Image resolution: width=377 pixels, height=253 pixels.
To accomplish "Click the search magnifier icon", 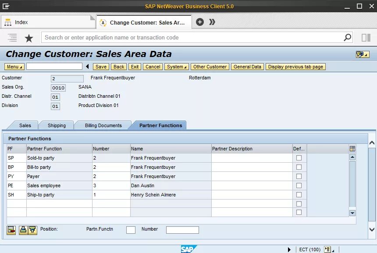I will (x=347, y=38).
